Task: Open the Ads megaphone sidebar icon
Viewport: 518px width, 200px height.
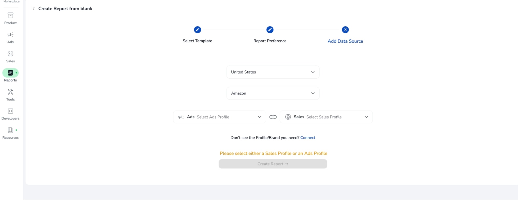Action: (10, 35)
